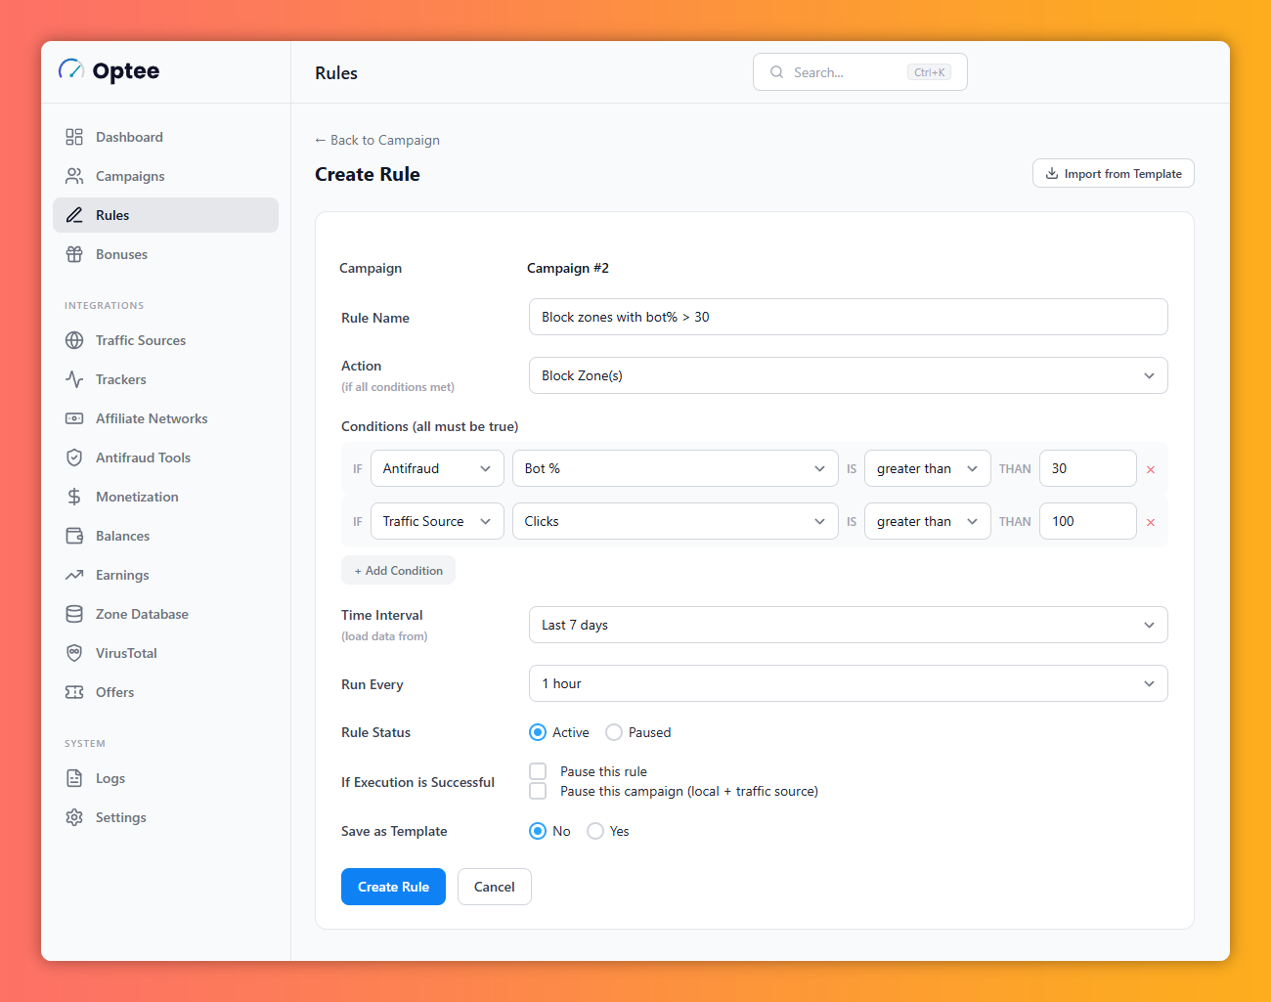1271x1002 pixels.
Task: Click the Monetization dollar icon
Action: point(74,497)
